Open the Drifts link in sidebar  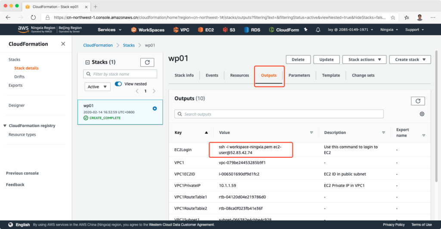point(19,76)
